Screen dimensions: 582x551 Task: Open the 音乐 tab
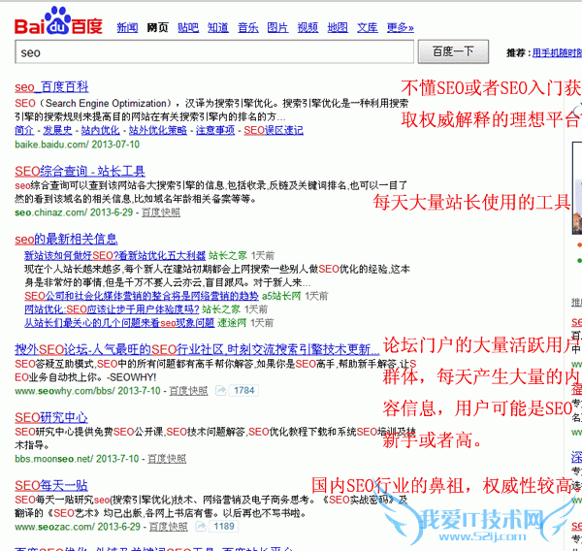point(248,27)
